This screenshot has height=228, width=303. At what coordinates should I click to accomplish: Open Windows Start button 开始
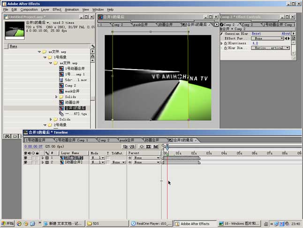tap(8, 224)
